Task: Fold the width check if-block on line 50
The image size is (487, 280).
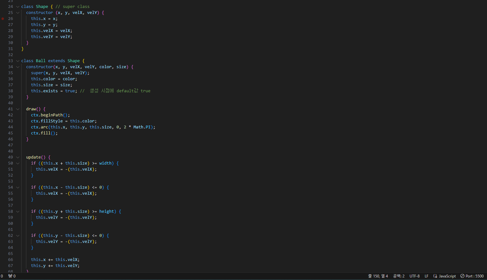Action: [18, 163]
